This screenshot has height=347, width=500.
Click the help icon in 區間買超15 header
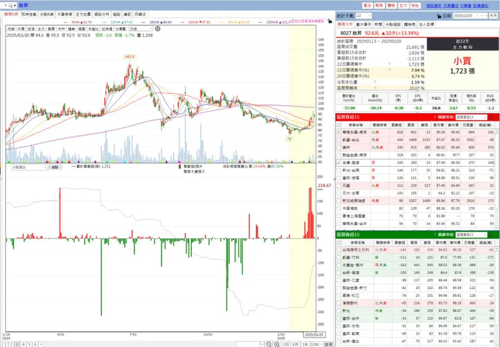pyautogui.click(x=434, y=117)
